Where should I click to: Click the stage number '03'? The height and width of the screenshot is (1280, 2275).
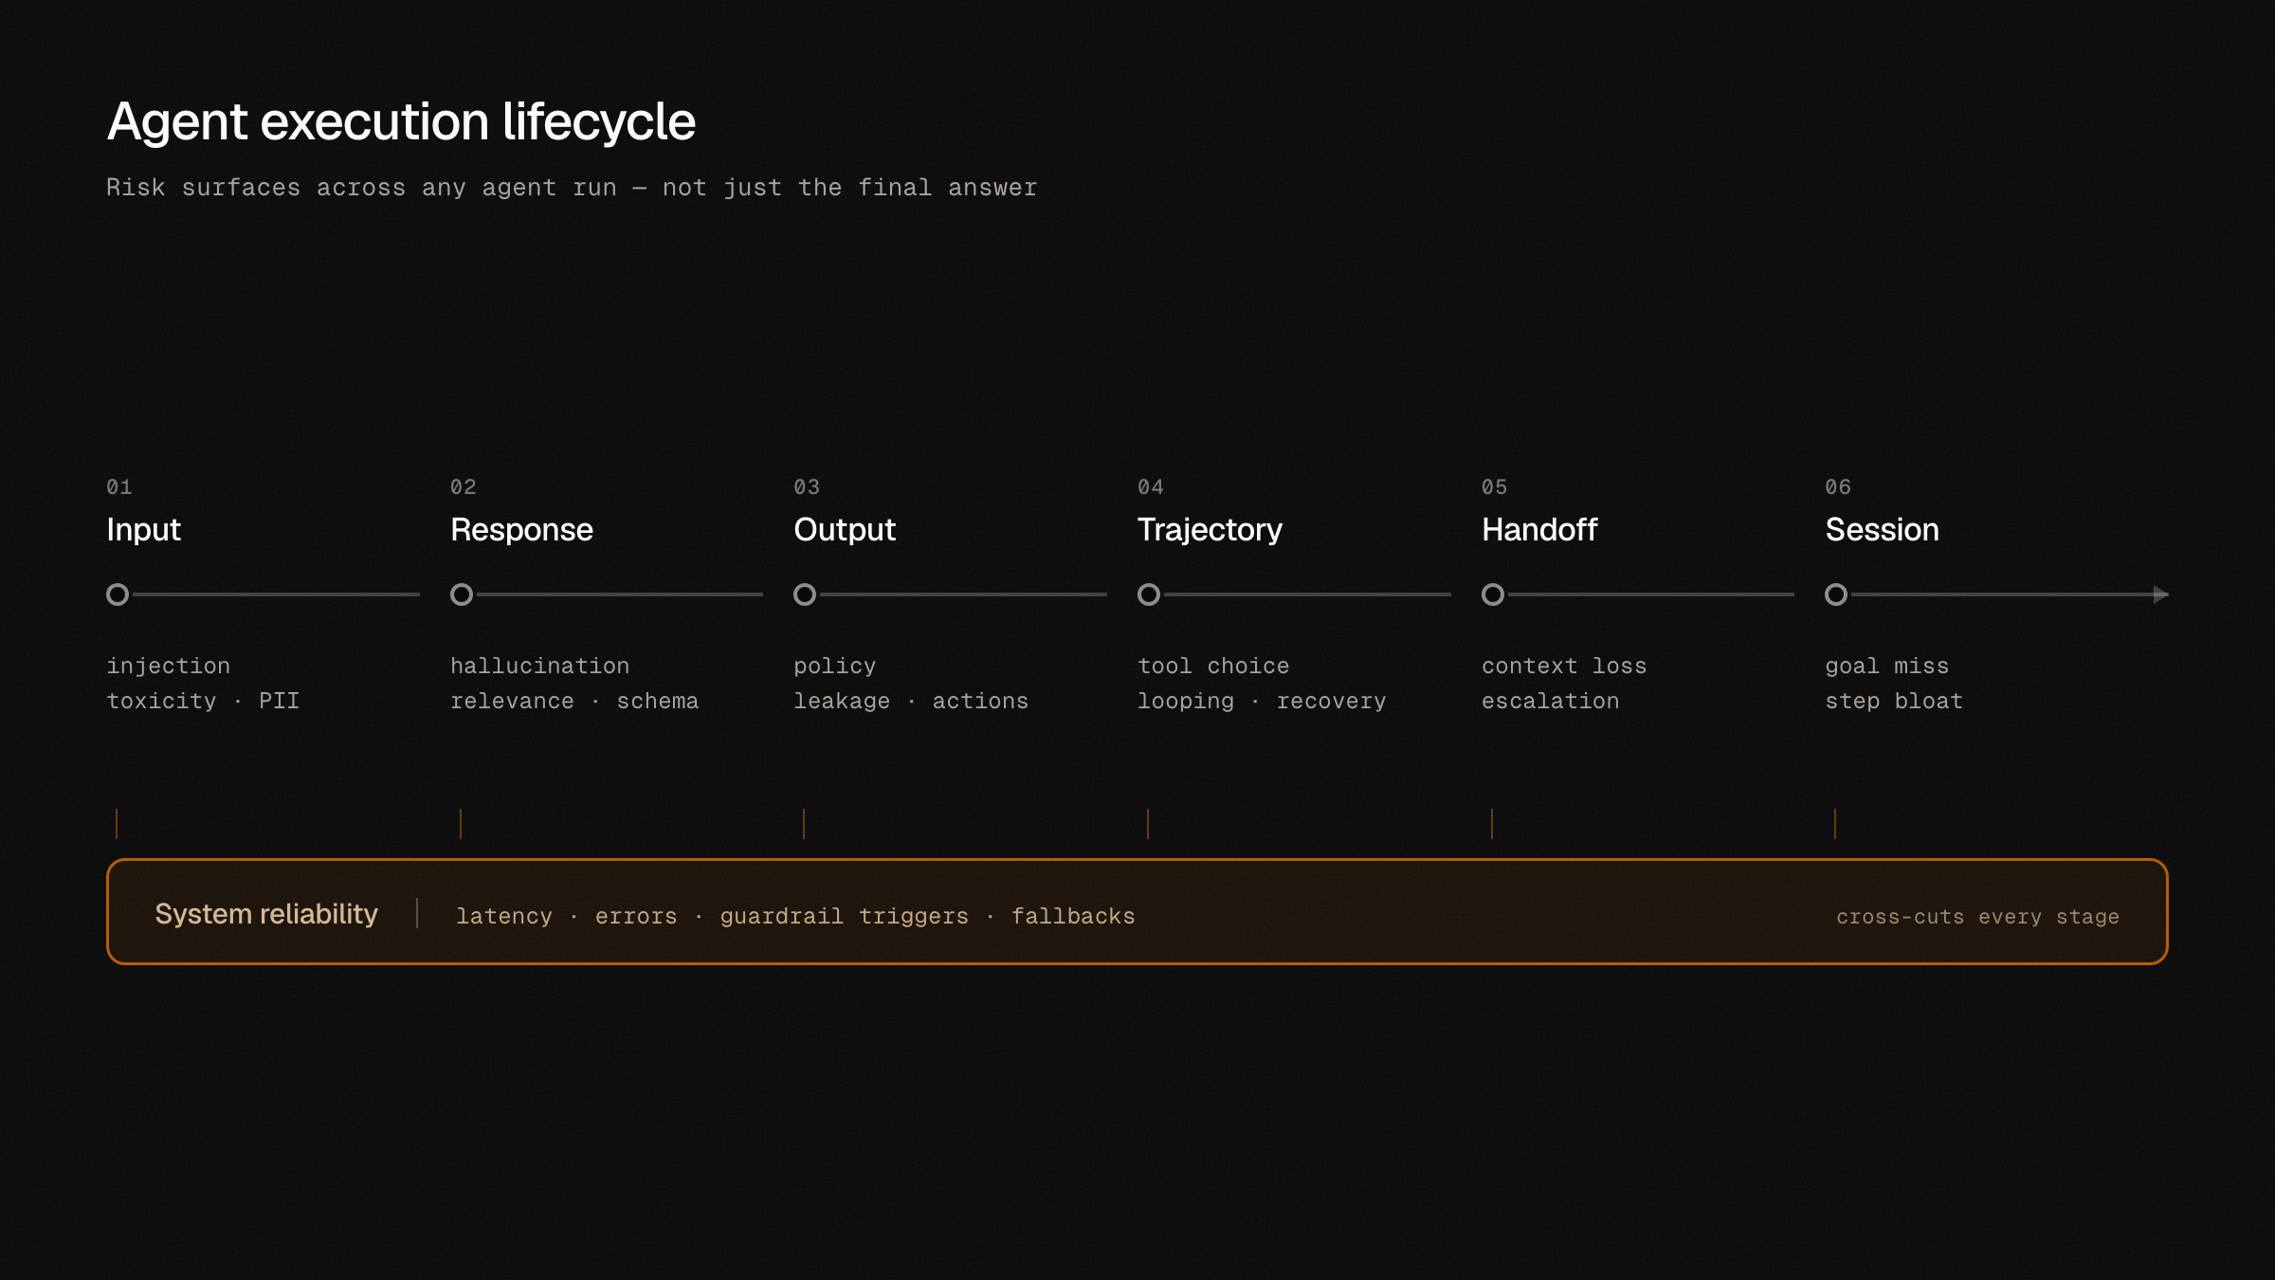(x=807, y=487)
